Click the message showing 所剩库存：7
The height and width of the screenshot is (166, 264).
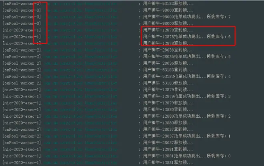187,17
